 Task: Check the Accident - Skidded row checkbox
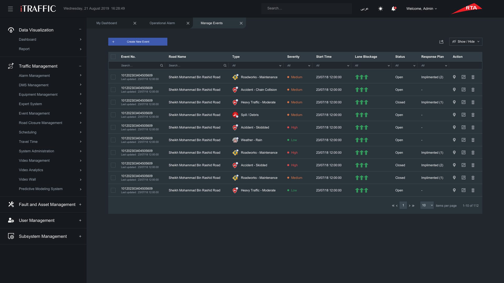[113, 165]
